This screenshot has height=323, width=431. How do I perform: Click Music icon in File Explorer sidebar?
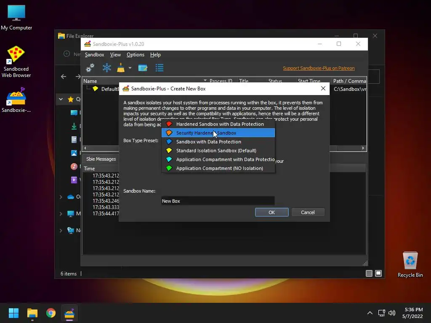click(x=74, y=167)
